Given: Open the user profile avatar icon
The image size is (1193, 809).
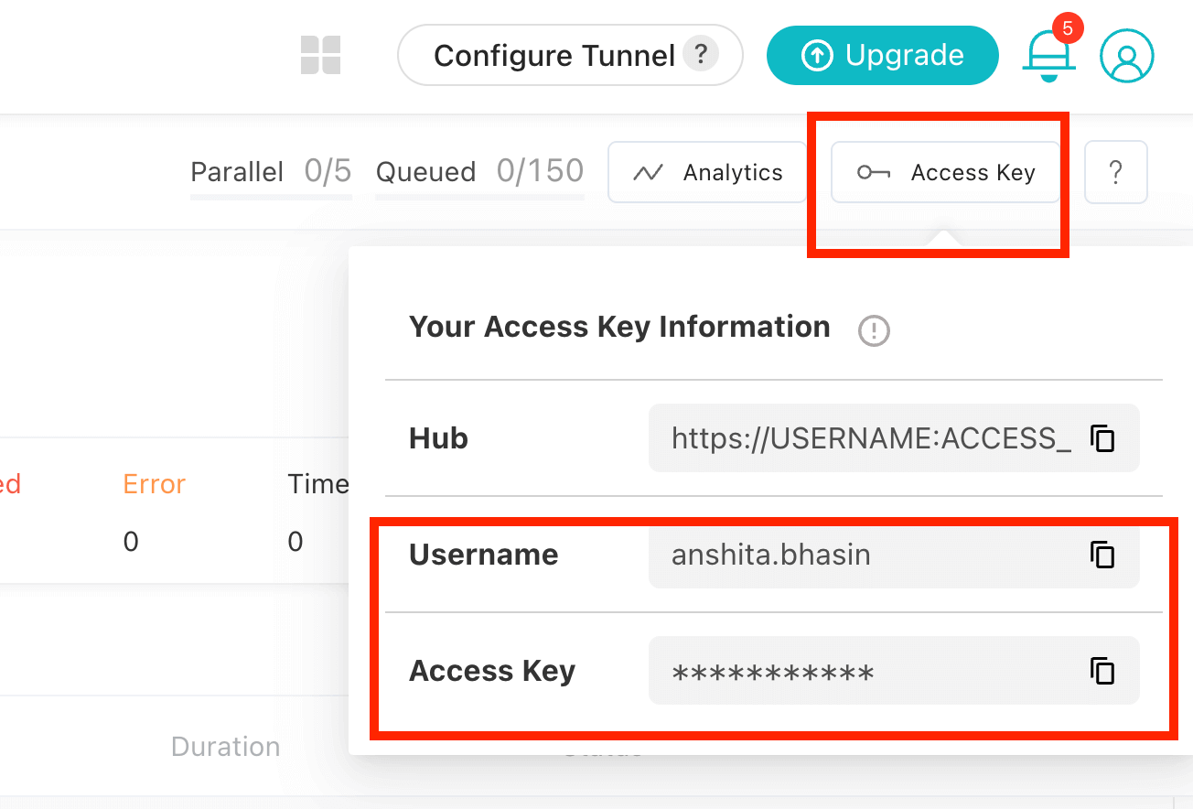Looking at the screenshot, I should pos(1126,55).
